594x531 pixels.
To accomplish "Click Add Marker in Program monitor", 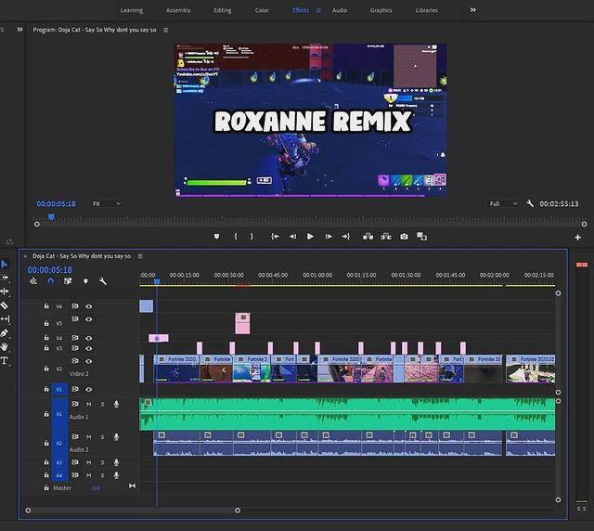I will click(x=216, y=237).
